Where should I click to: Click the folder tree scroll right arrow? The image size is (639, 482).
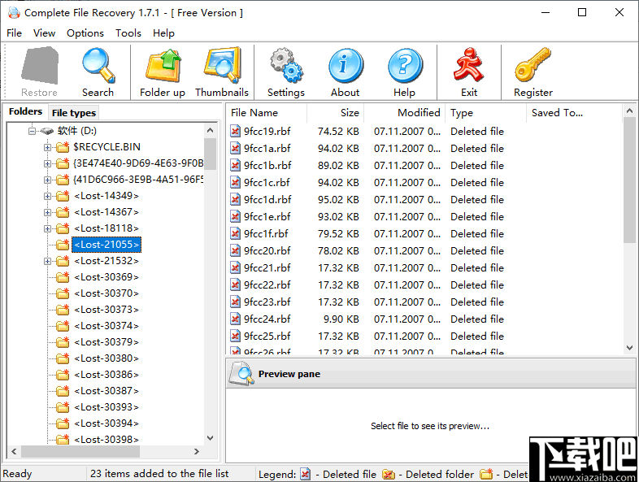point(197,451)
